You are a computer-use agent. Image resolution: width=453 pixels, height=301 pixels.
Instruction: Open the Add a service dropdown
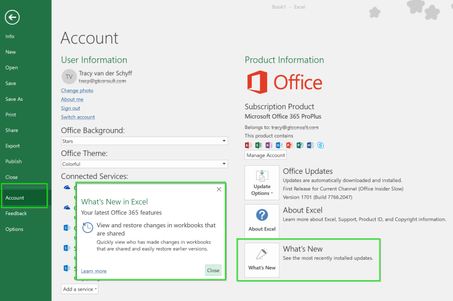coord(79,289)
